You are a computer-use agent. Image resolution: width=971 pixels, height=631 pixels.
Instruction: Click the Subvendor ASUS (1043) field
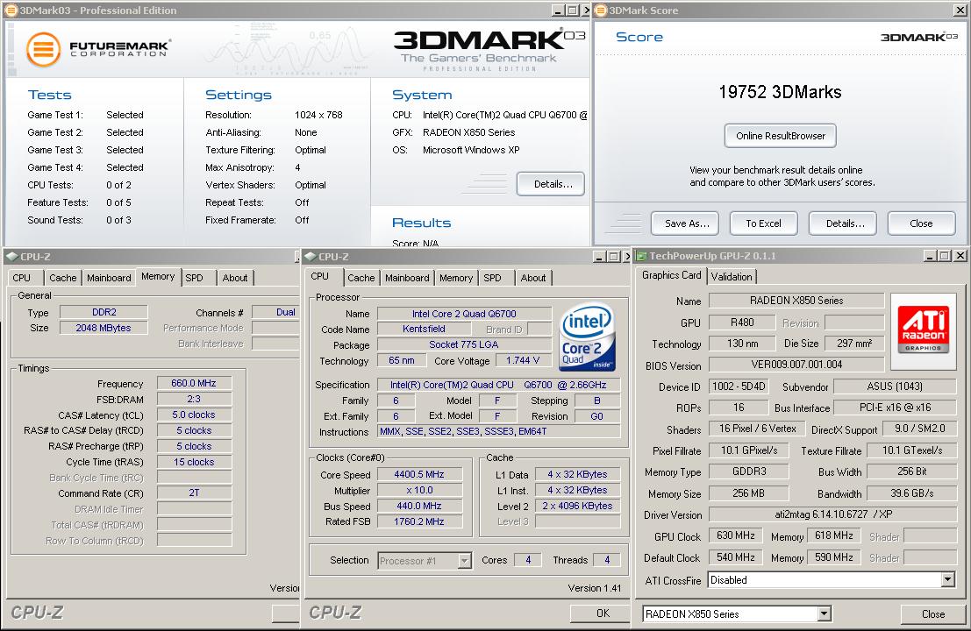[x=895, y=386]
